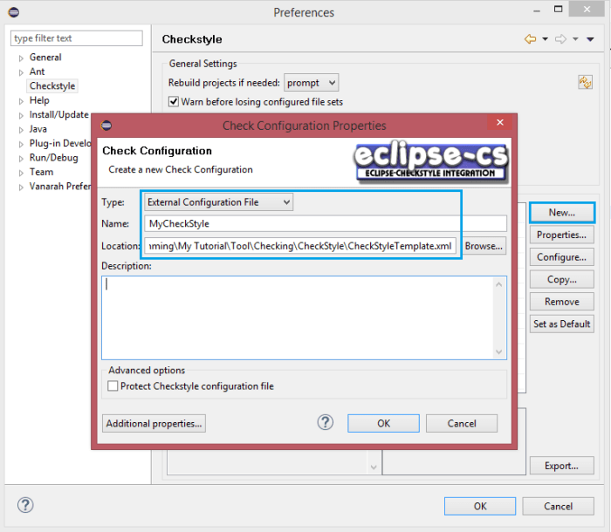Select Team in preferences tree

41,172
